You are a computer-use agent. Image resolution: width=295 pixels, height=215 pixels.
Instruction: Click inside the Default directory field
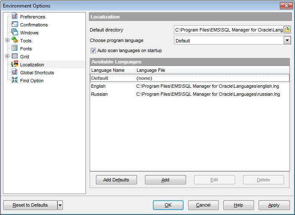(228, 30)
